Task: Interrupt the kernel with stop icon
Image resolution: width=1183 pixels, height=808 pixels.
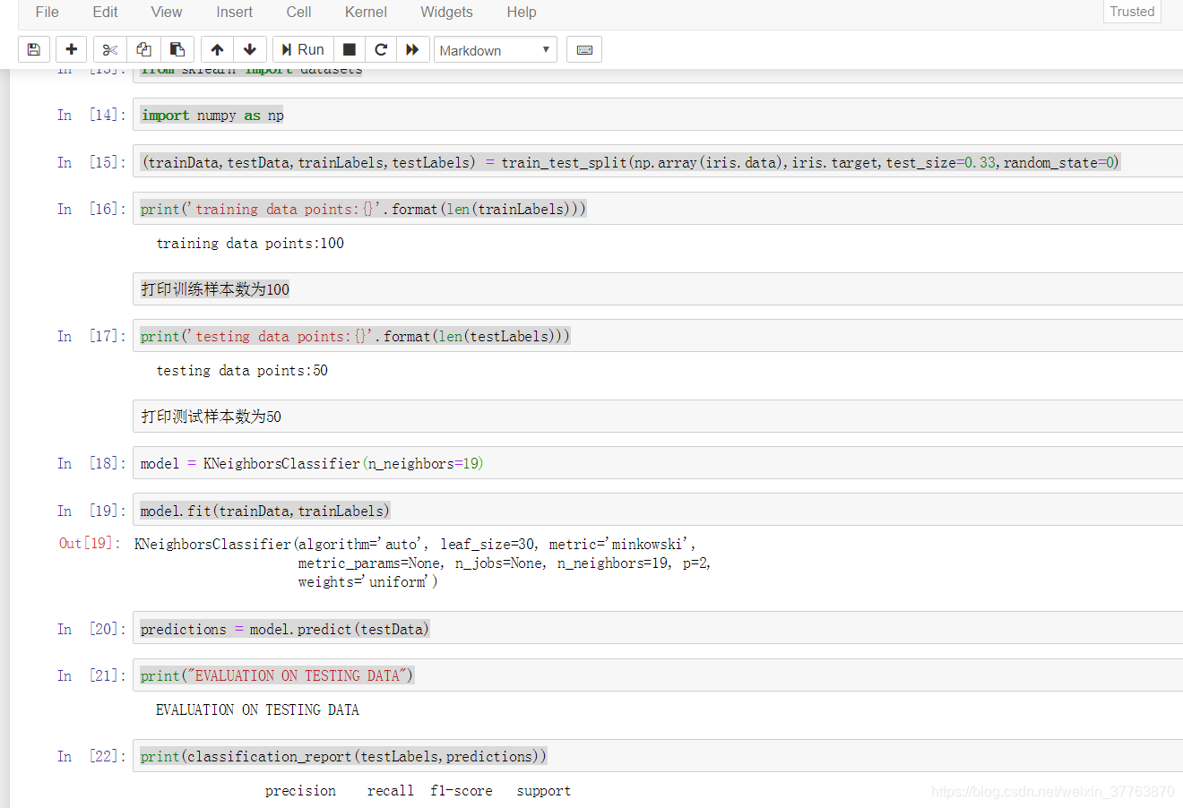Action: point(350,50)
